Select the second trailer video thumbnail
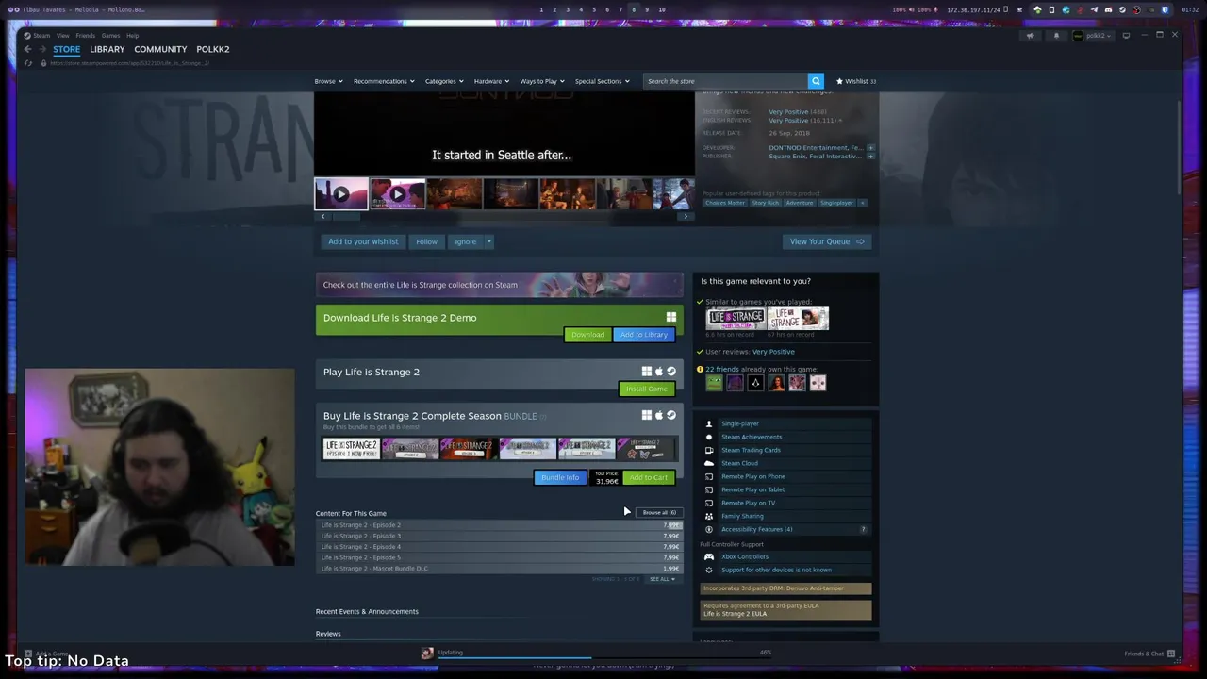 point(397,194)
